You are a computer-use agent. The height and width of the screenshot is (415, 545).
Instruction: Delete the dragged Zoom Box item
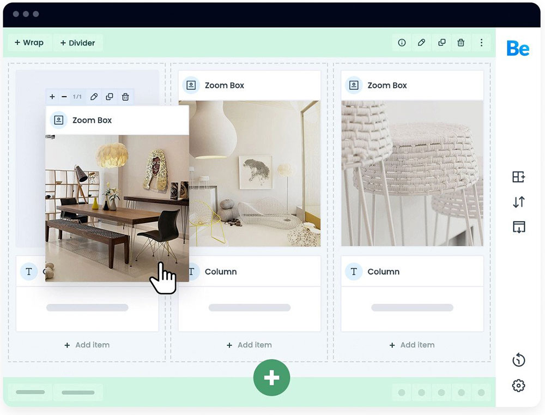tap(125, 97)
